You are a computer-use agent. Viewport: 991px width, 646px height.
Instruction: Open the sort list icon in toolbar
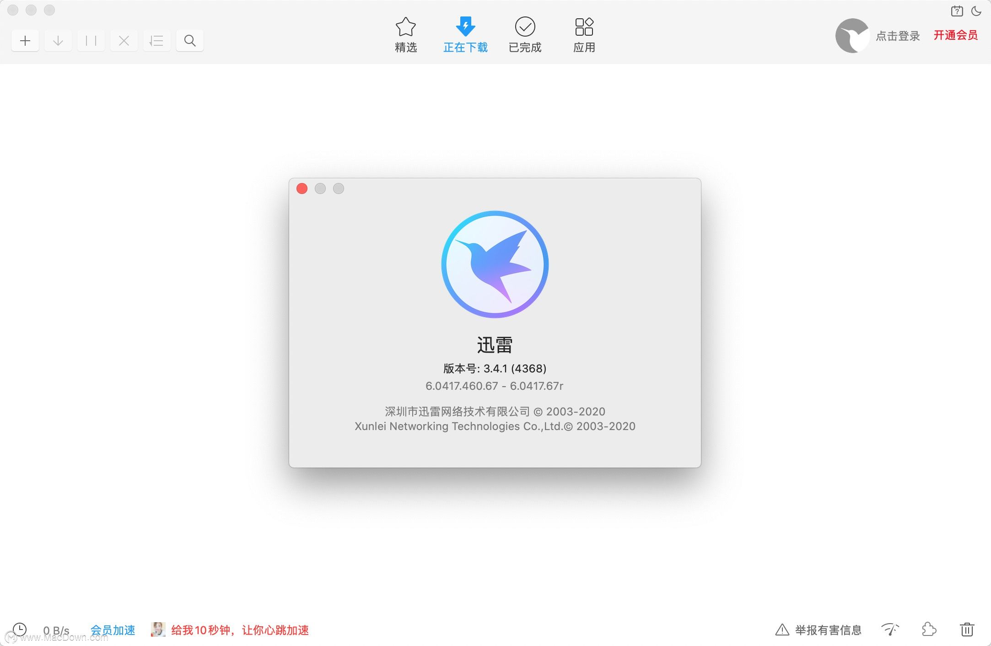click(157, 41)
